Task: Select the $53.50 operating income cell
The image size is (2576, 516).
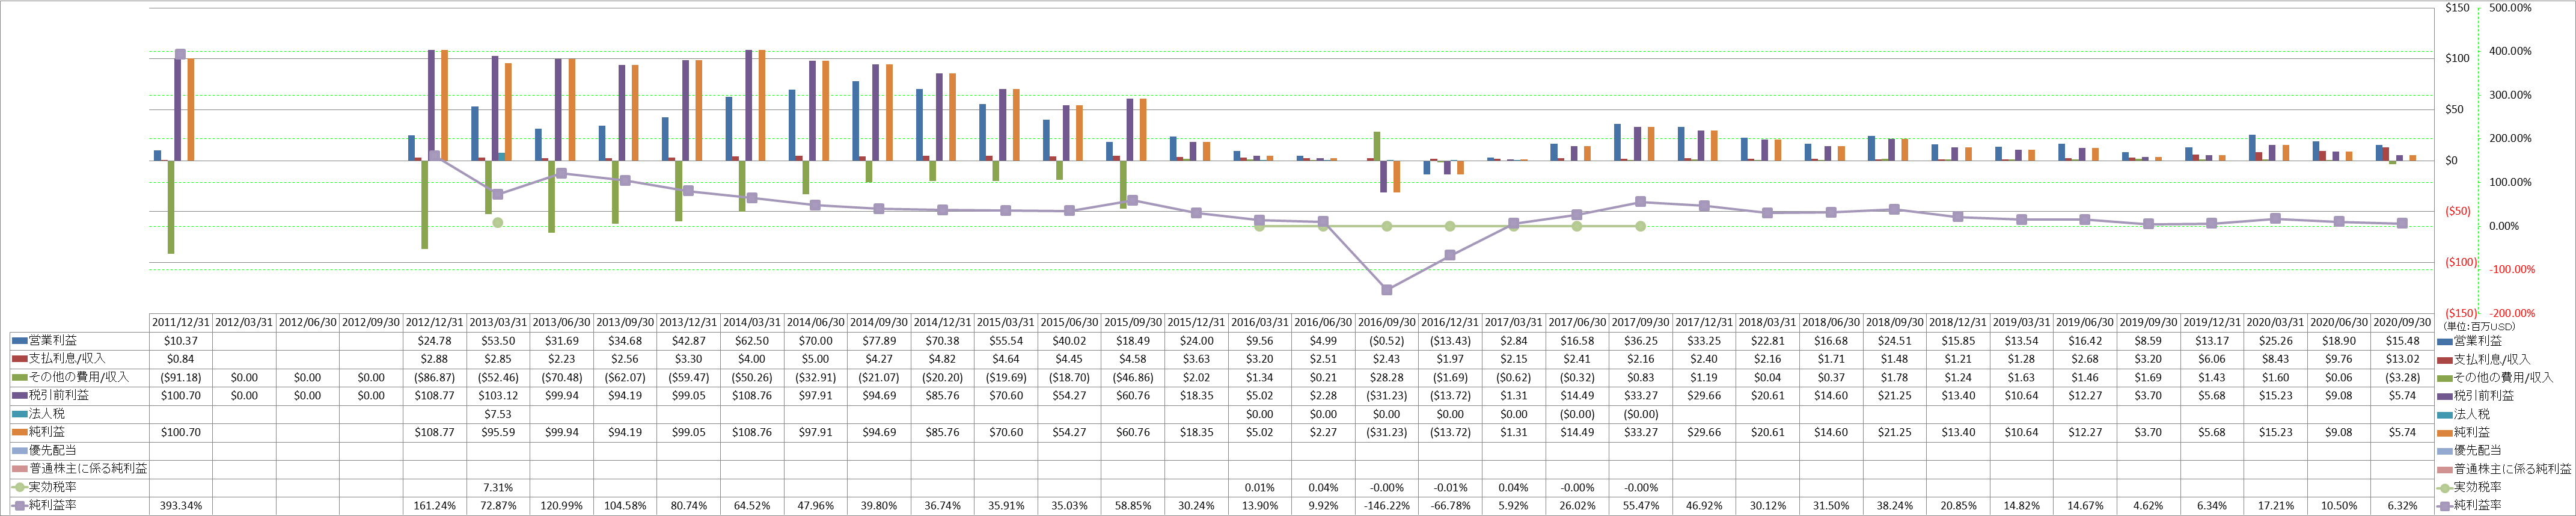Action: [498, 341]
